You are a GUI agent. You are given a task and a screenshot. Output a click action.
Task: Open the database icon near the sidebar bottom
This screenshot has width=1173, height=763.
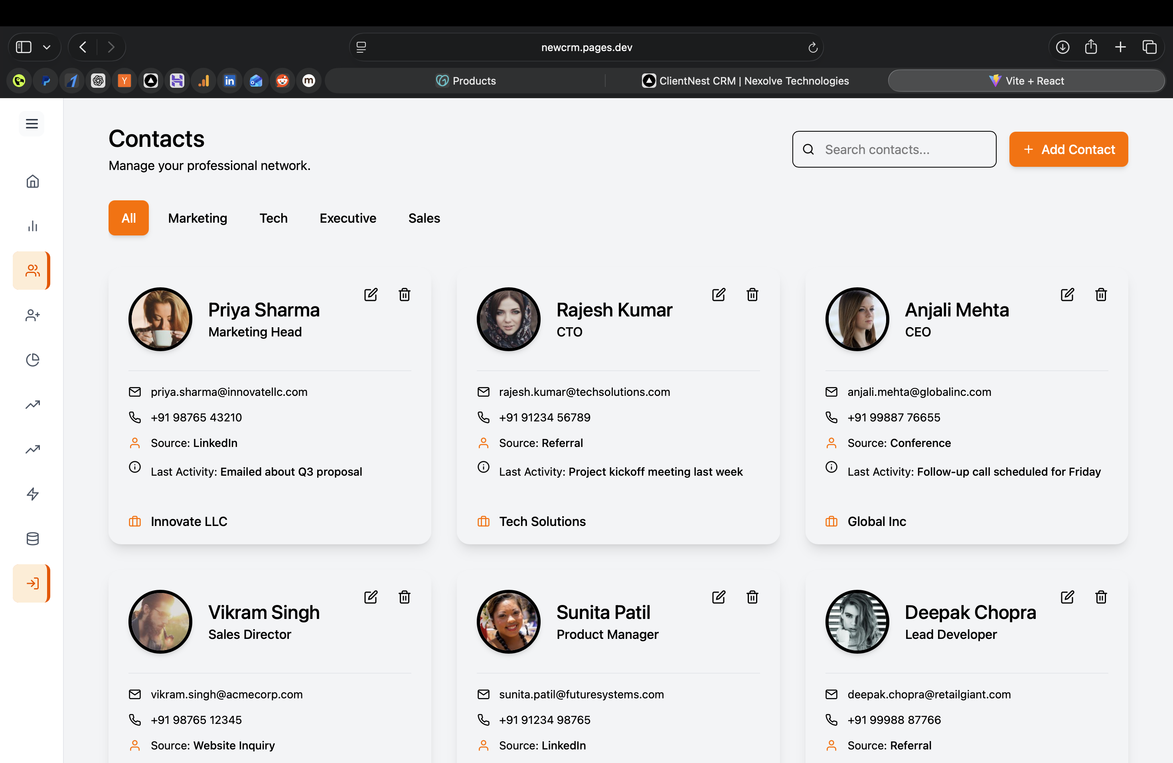pyautogui.click(x=32, y=538)
